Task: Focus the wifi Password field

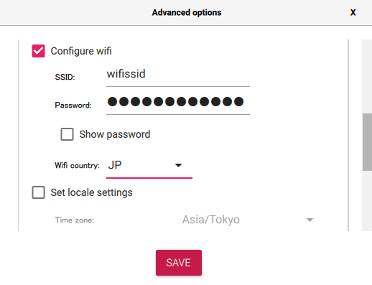Action: 178,103
